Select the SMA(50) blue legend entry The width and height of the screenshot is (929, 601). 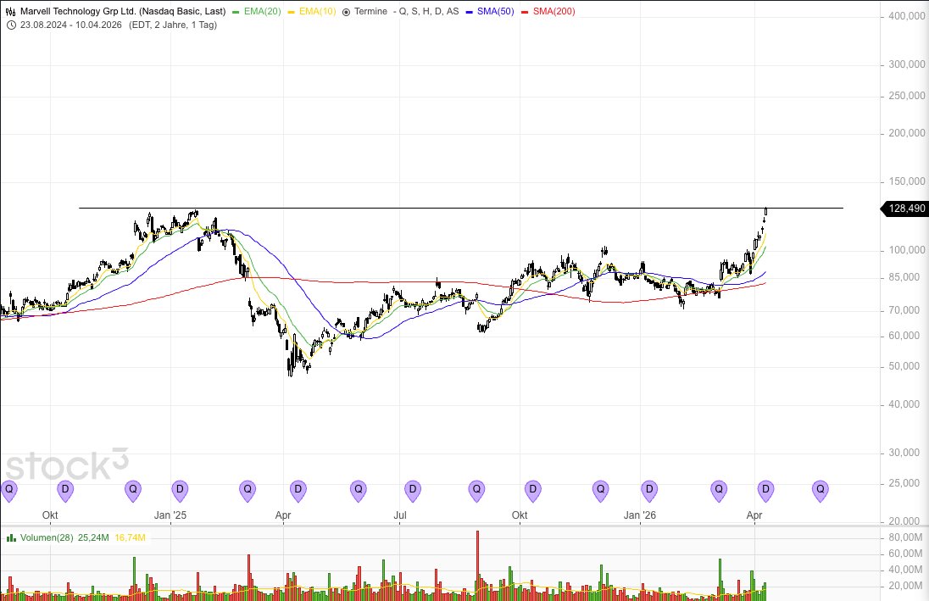click(490, 11)
